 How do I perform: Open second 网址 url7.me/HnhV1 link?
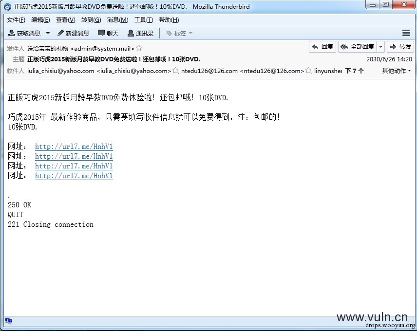(74, 156)
